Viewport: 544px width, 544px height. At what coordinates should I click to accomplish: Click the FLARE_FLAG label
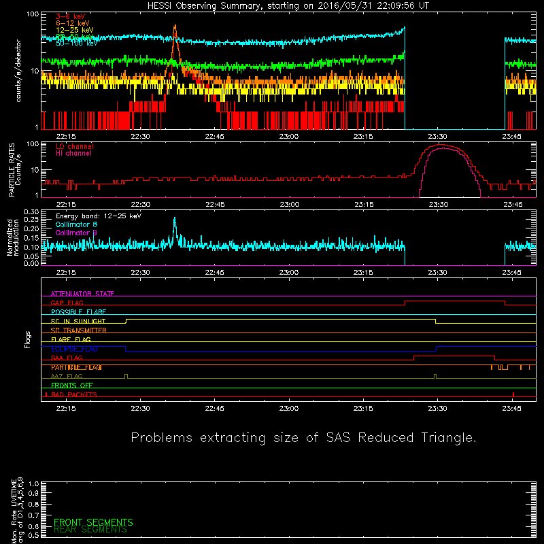point(71,339)
